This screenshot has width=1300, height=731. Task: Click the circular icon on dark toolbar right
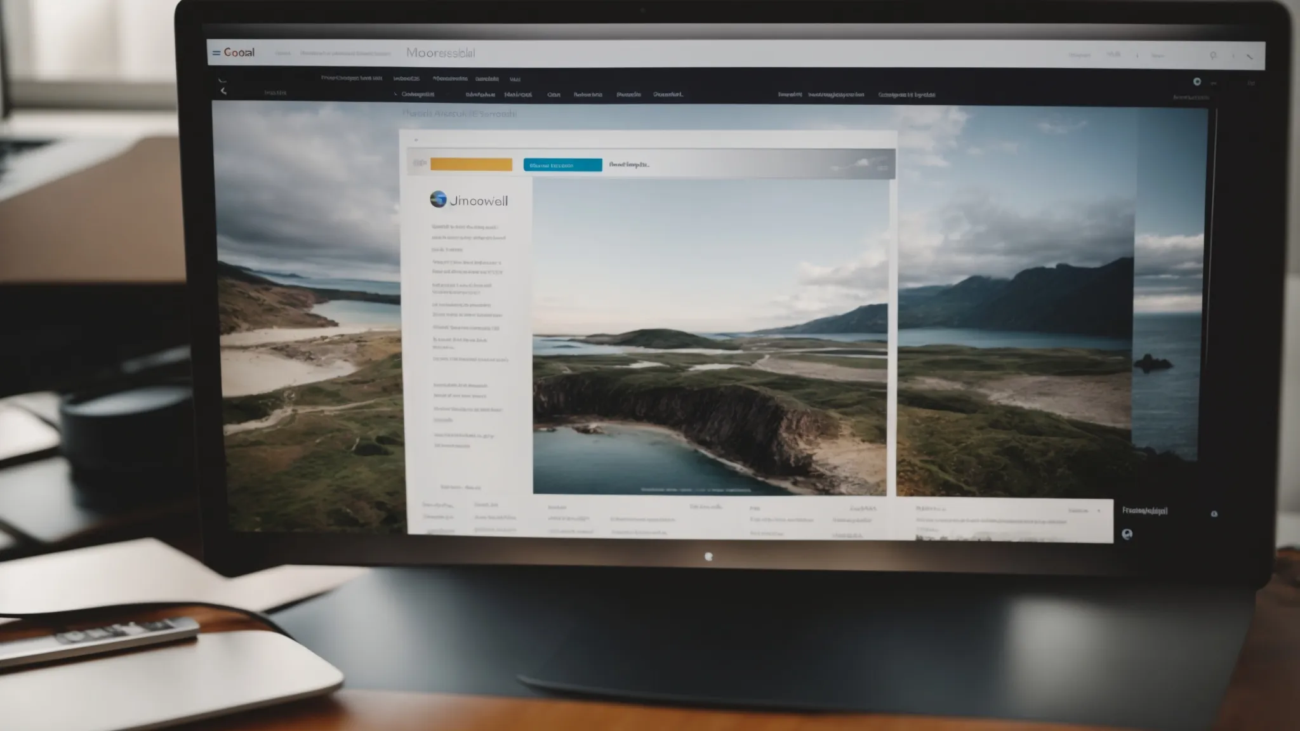pos(1197,82)
